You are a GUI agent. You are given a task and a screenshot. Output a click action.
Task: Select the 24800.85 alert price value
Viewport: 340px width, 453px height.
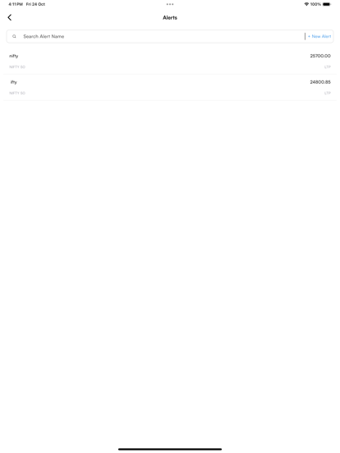320,82
